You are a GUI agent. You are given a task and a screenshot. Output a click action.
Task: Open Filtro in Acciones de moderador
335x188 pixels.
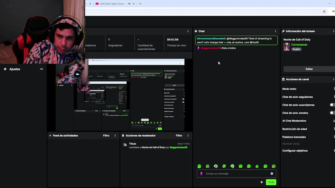[x=179, y=136]
